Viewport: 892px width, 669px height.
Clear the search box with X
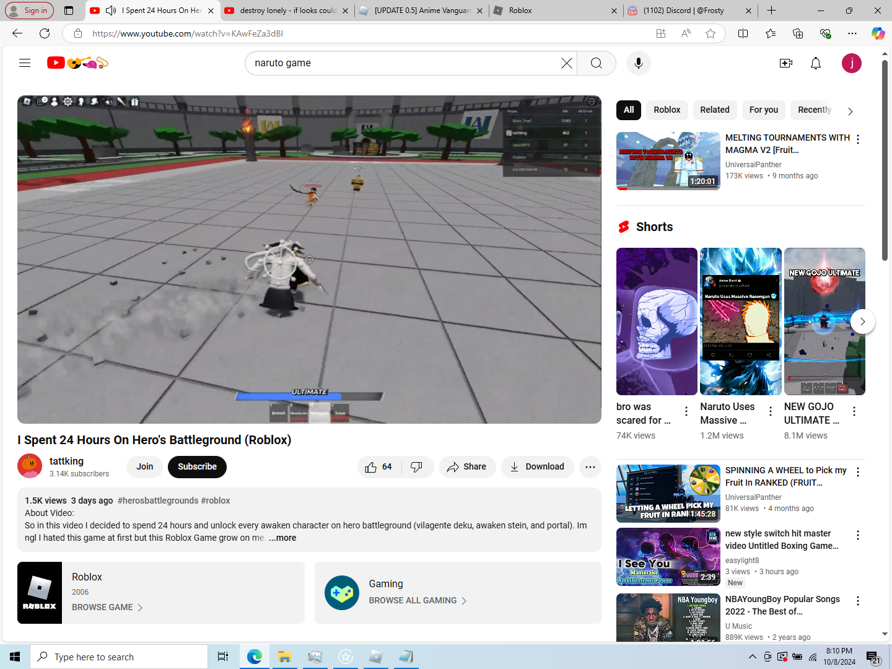[566, 63]
